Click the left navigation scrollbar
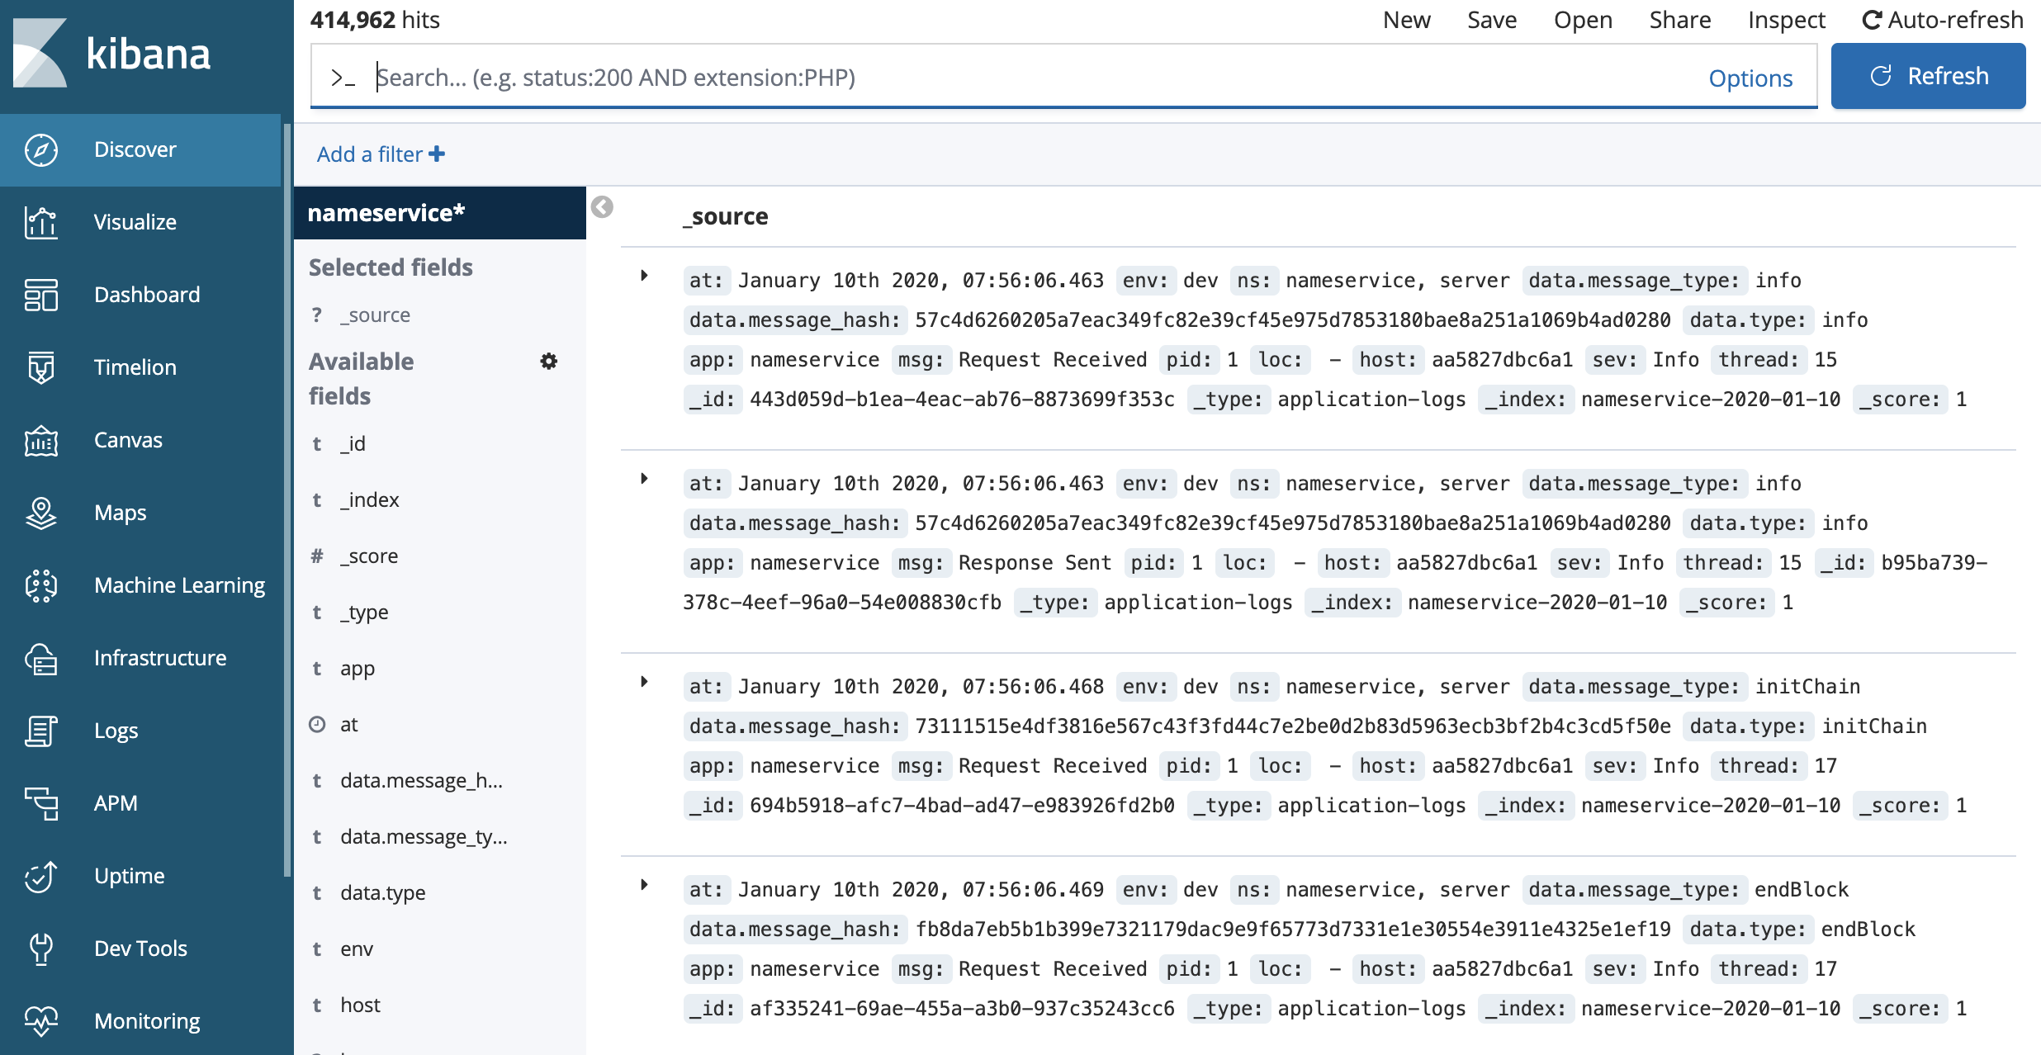The width and height of the screenshot is (2041, 1055). coord(286,495)
